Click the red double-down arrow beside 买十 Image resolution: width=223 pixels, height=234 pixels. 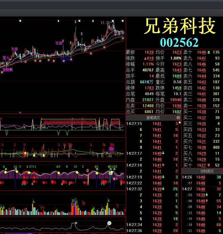[209, 165]
